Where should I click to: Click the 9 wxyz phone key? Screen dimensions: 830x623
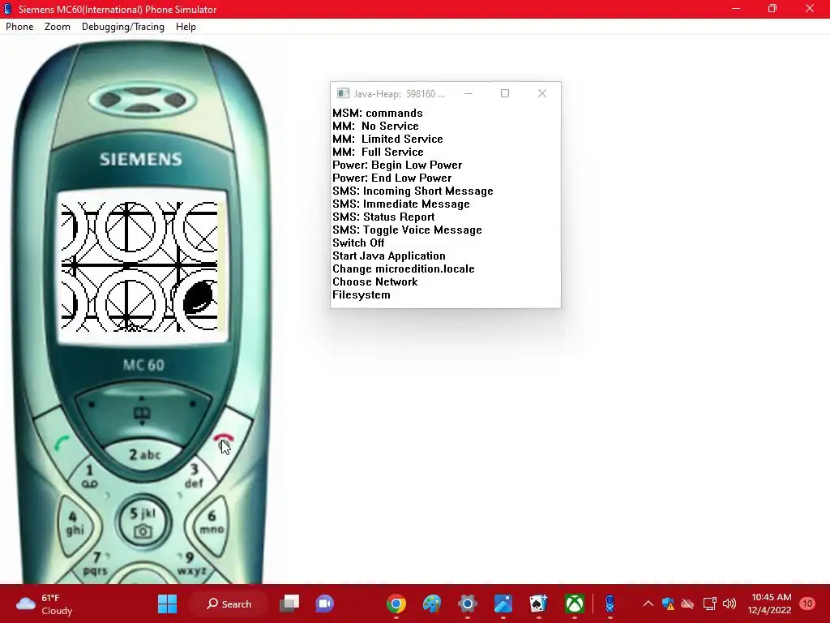coord(191,564)
